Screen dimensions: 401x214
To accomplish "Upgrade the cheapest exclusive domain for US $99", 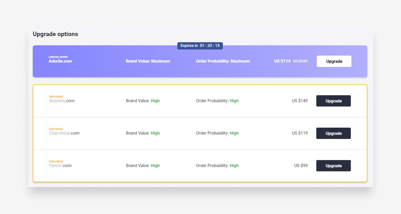I will coord(333,165).
